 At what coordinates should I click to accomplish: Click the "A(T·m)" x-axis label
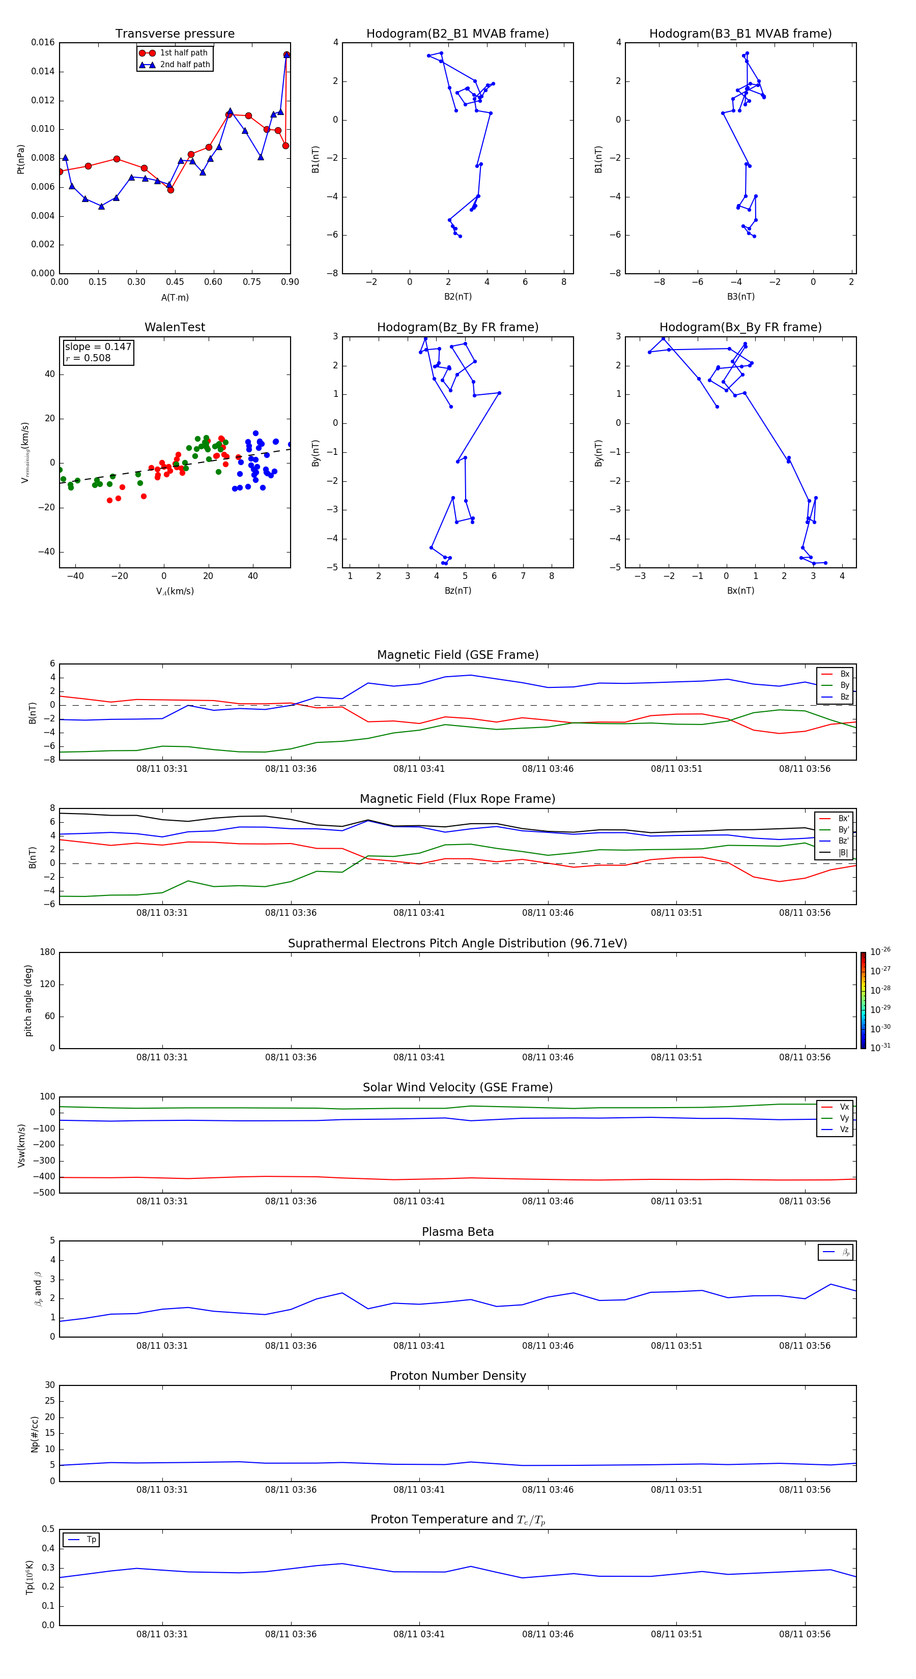pyautogui.click(x=175, y=298)
